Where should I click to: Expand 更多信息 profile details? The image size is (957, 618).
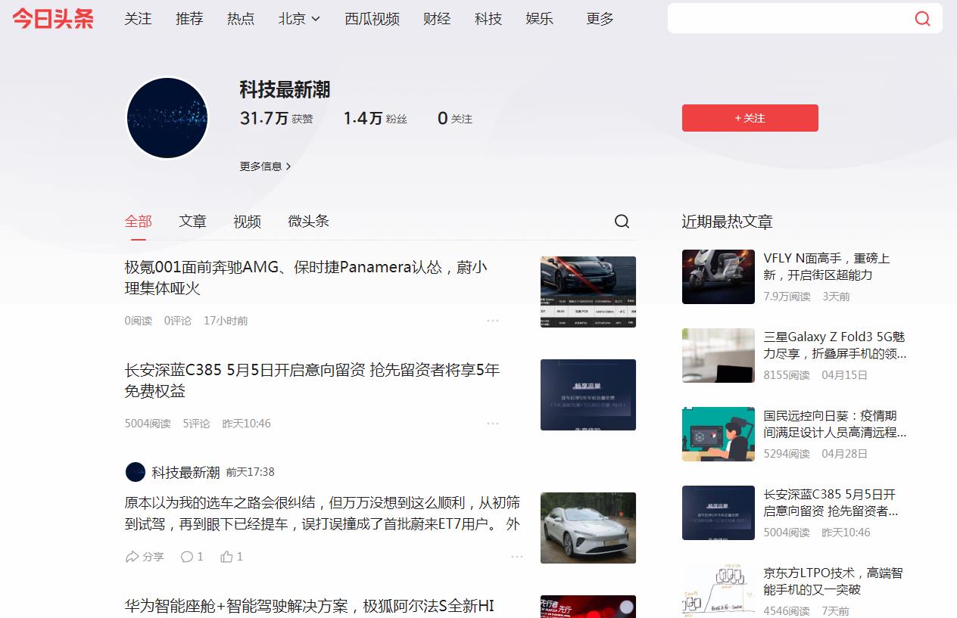pyautogui.click(x=266, y=166)
